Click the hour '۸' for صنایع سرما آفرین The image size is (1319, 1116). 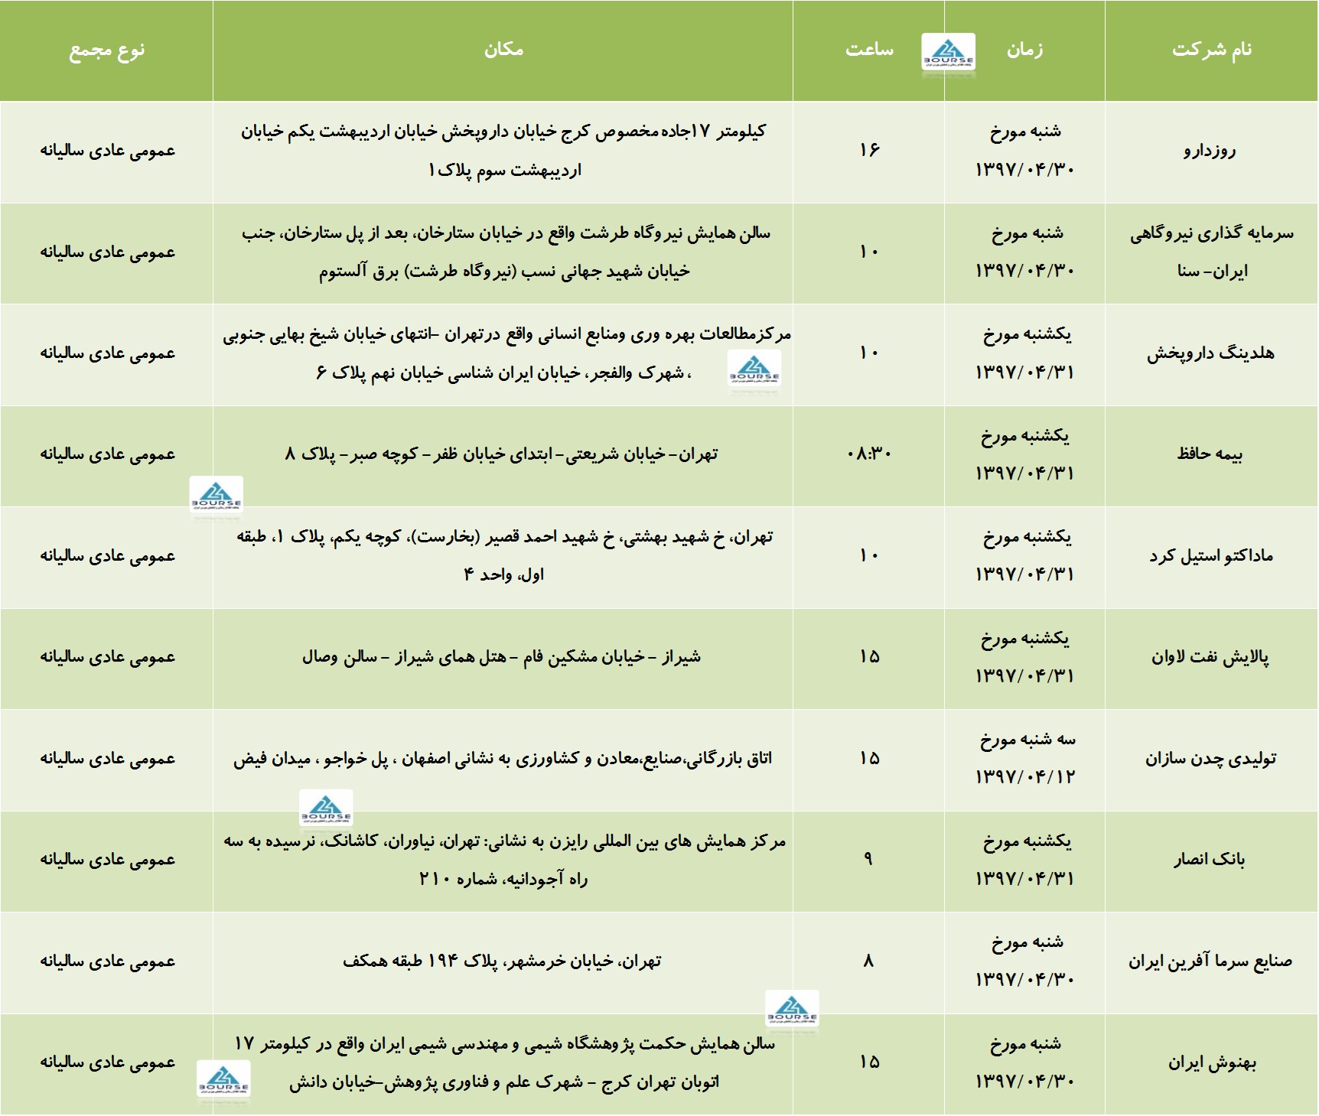[868, 961]
